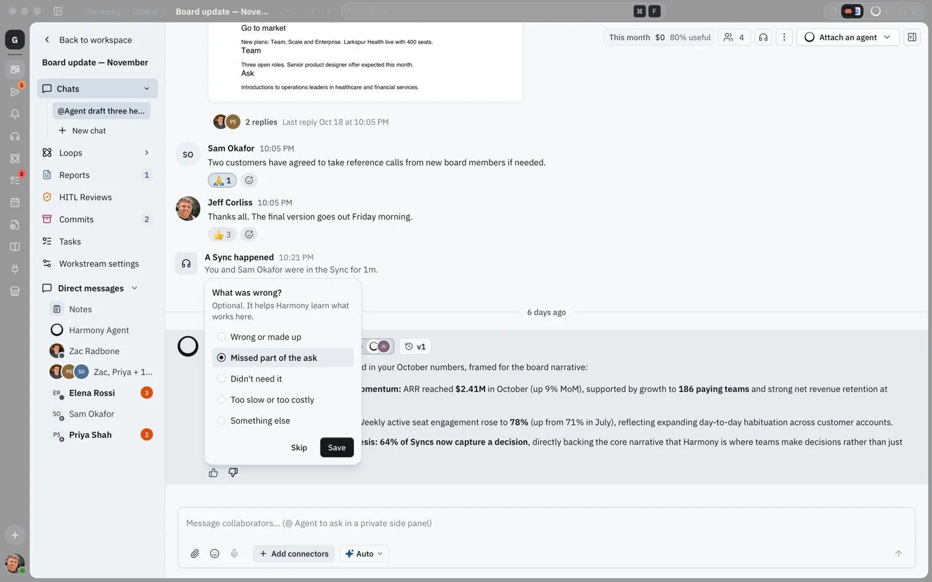Click the plus button at rail bottom
This screenshot has width=932, height=582.
tap(15, 535)
